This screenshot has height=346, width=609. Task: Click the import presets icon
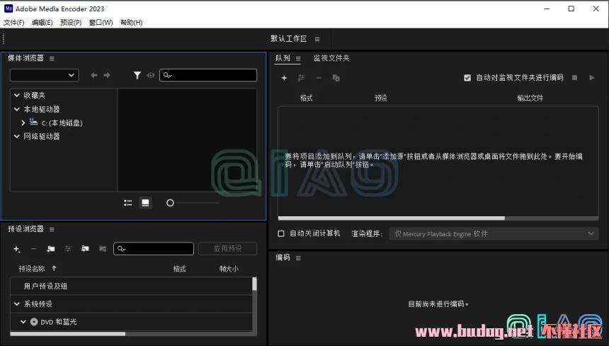pos(85,249)
